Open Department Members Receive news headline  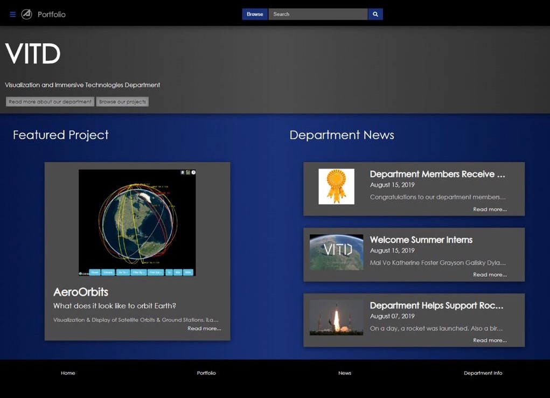(437, 174)
